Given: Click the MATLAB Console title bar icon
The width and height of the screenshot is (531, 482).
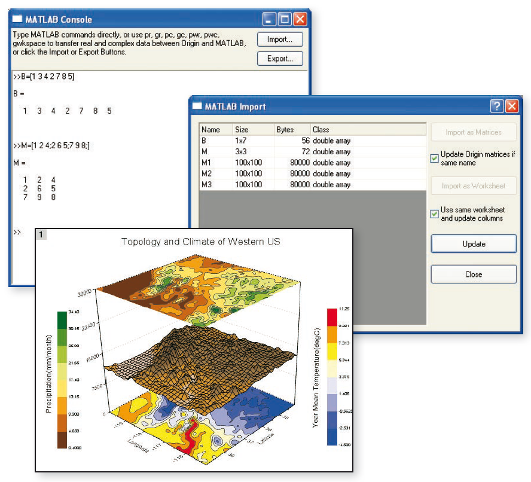Looking at the screenshot, I should (x=17, y=19).
